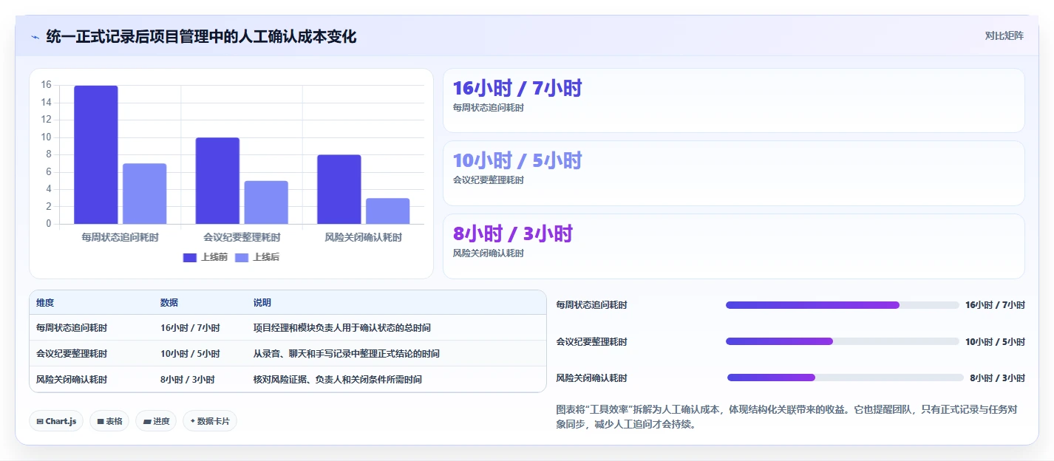Click the 10小时 / 5小时 card value
Image resolution: width=1054 pixels, height=461 pixels.
517,161
